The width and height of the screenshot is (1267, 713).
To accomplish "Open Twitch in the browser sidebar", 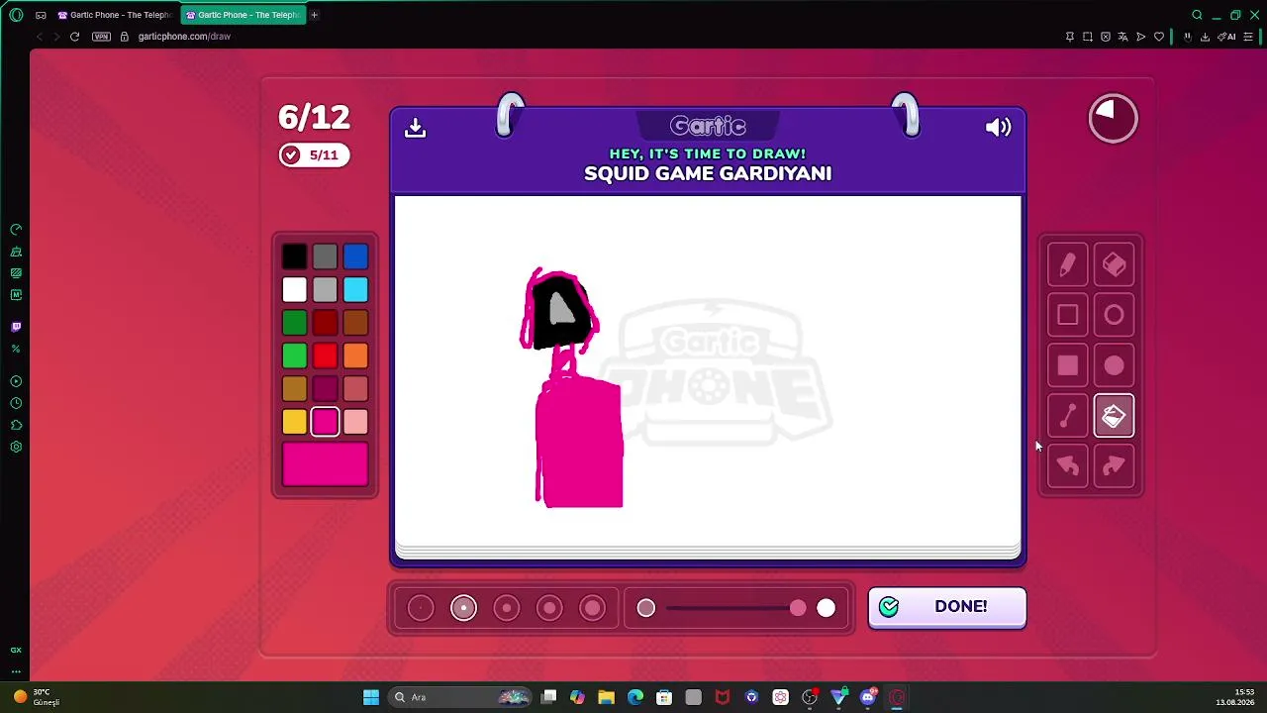I will pyautogui.click(x=16, y=327).
